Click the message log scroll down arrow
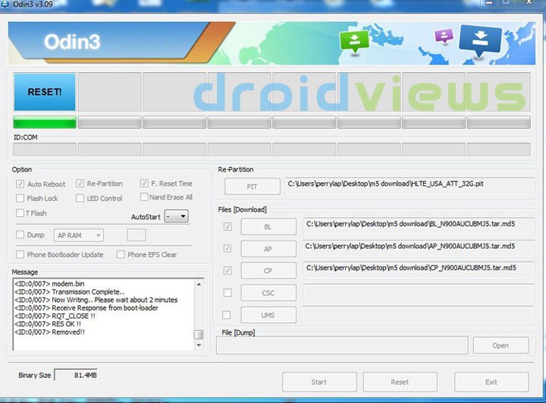 click(x=199, y=345)
